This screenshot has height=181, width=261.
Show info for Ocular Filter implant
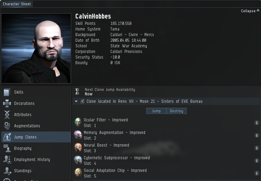[x=257, y=123]
